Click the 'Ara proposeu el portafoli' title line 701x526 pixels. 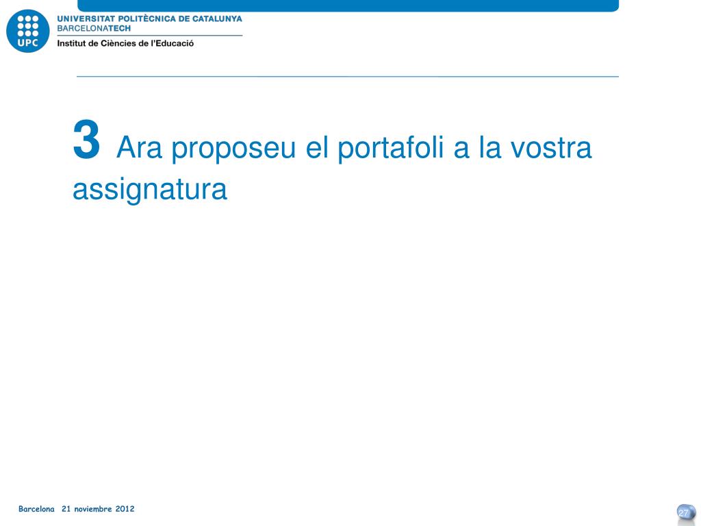coord(354,148)
